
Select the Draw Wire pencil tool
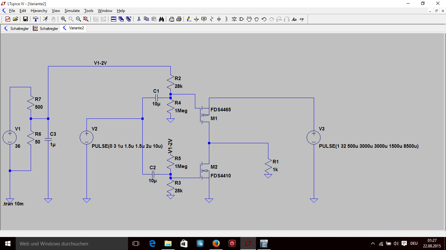[189, 19]
